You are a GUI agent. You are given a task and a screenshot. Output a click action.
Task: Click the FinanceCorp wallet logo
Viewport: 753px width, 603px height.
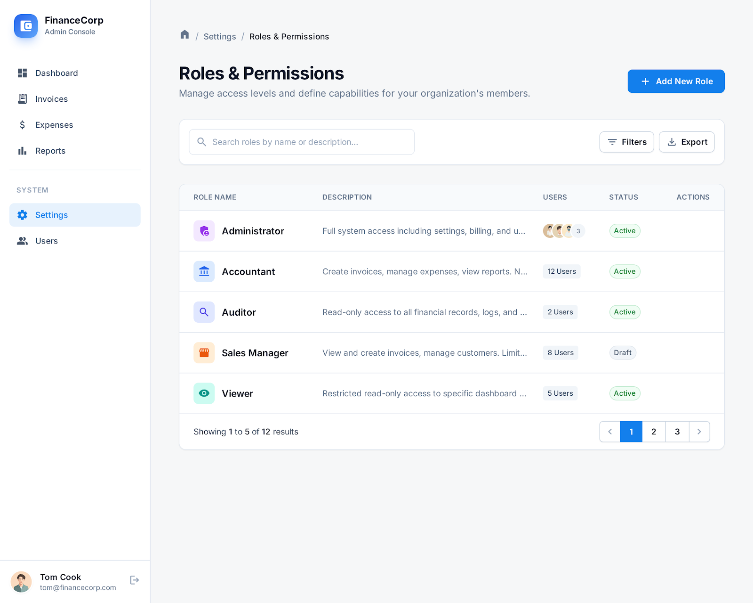tap(26, 26)
